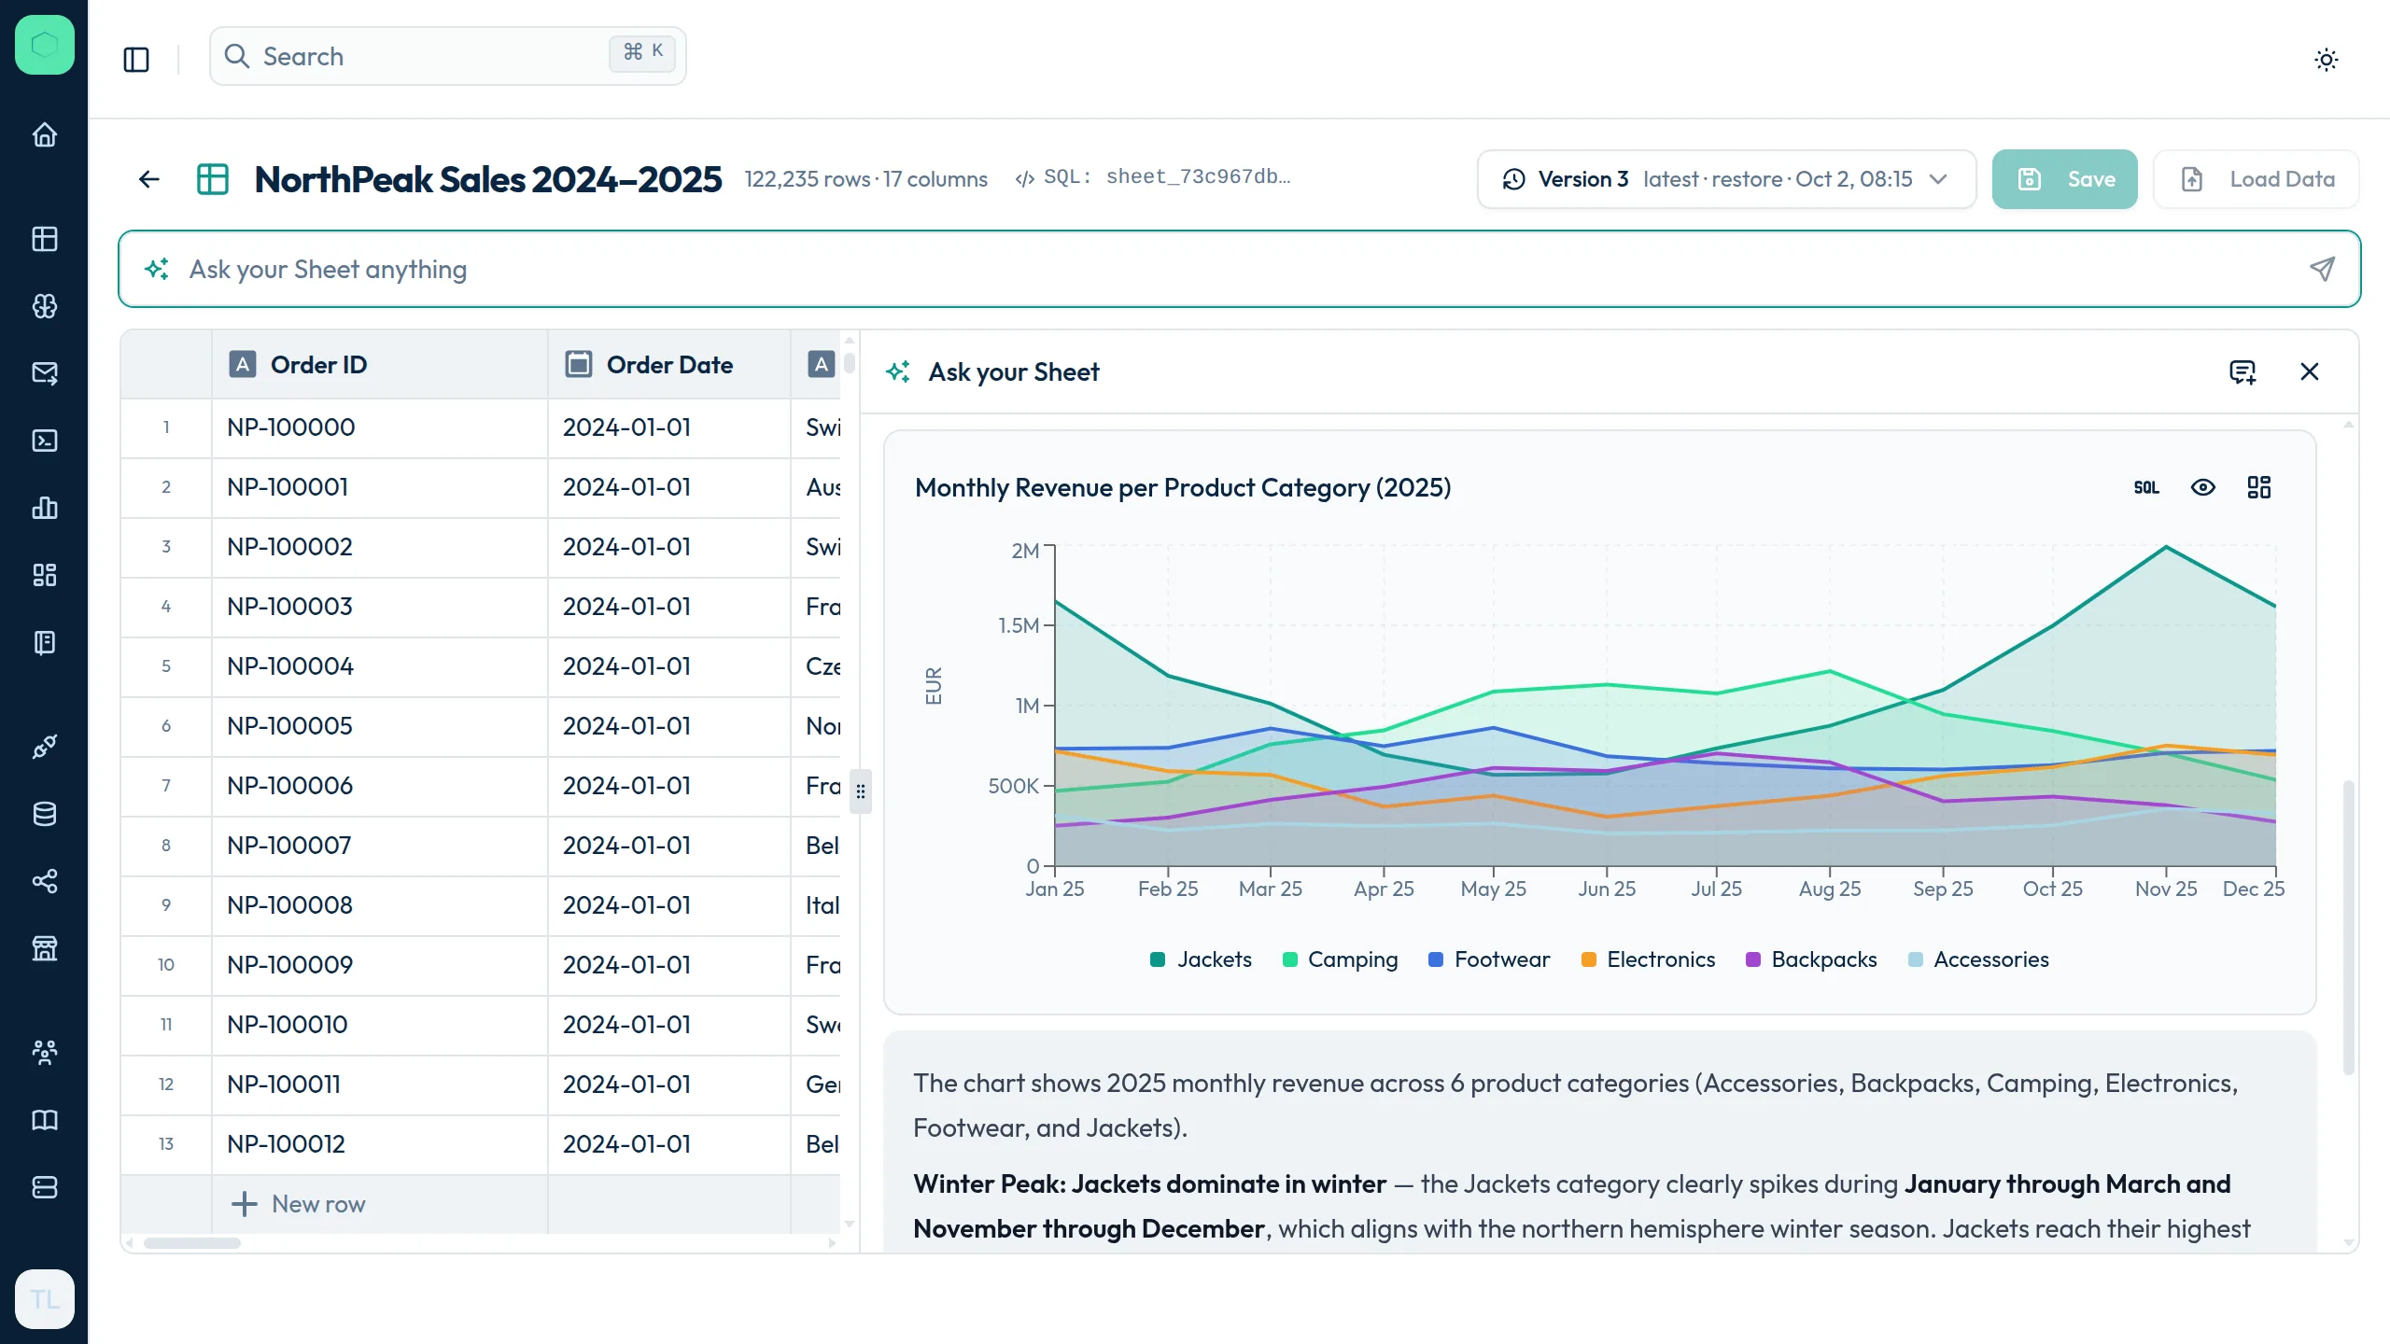Open the team members sidebar icon

(44, 1053)
